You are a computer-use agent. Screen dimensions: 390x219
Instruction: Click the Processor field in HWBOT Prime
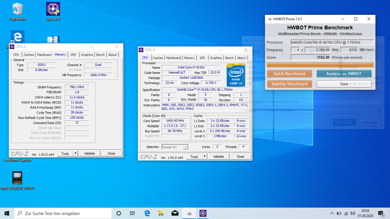(x=332, y=42)
